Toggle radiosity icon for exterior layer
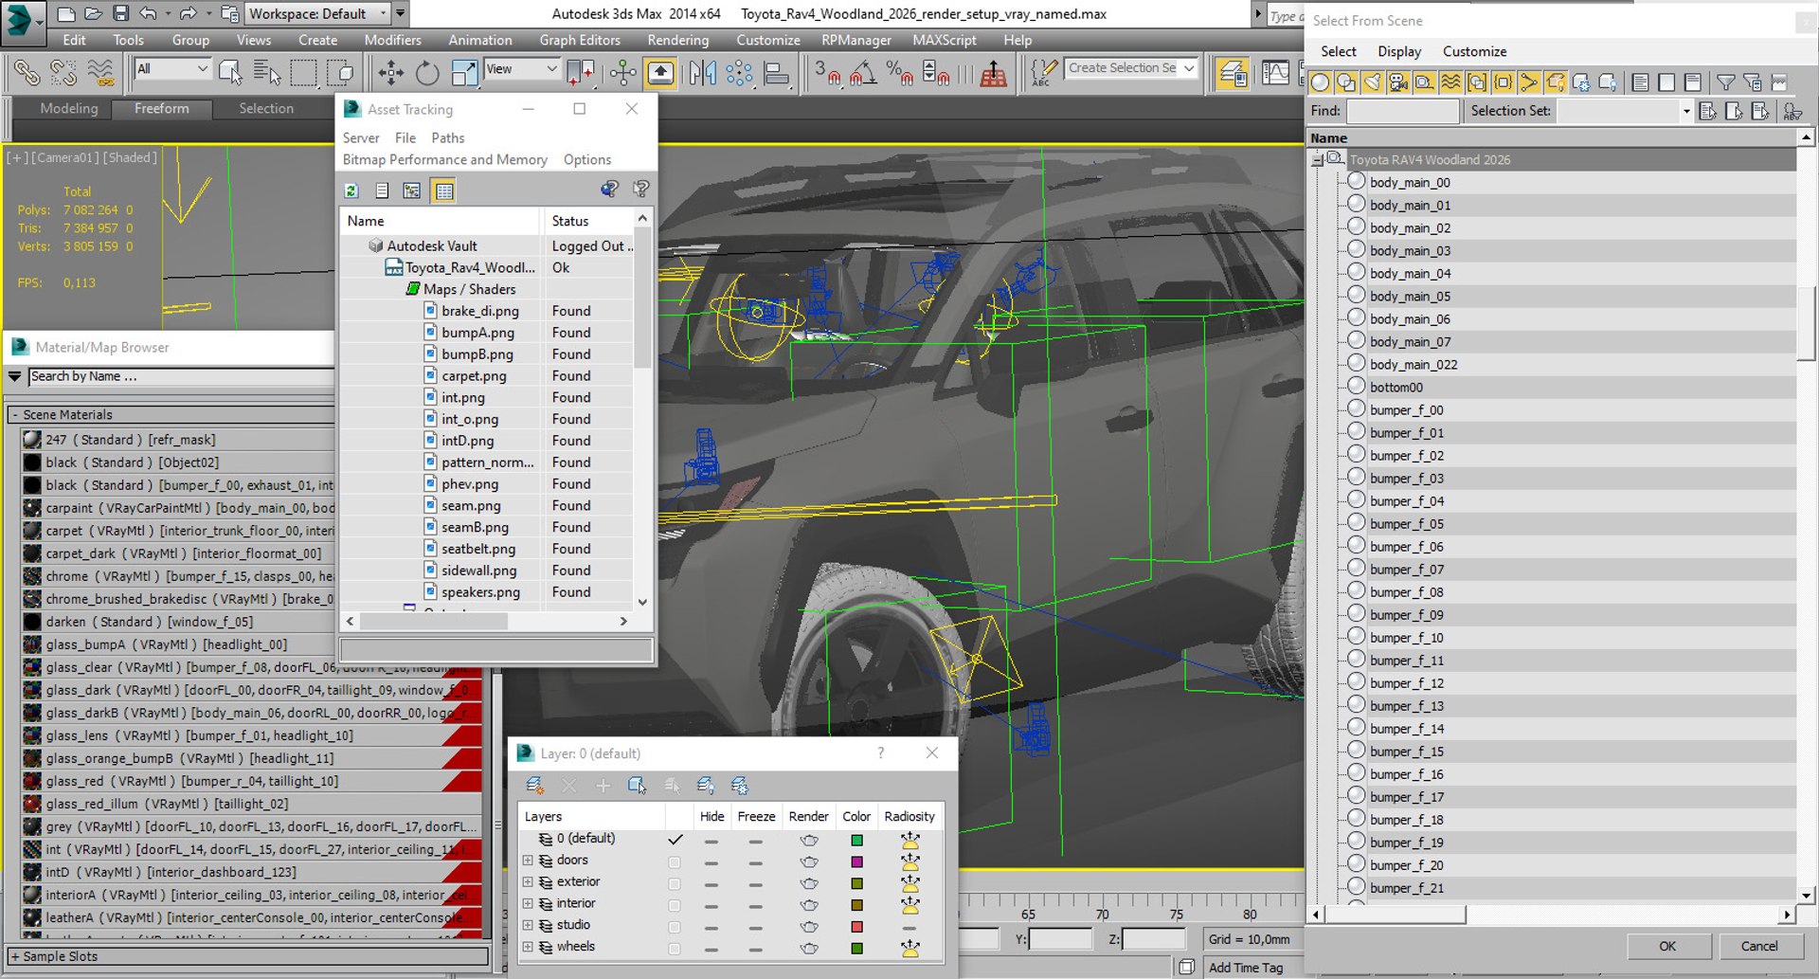 909,883
